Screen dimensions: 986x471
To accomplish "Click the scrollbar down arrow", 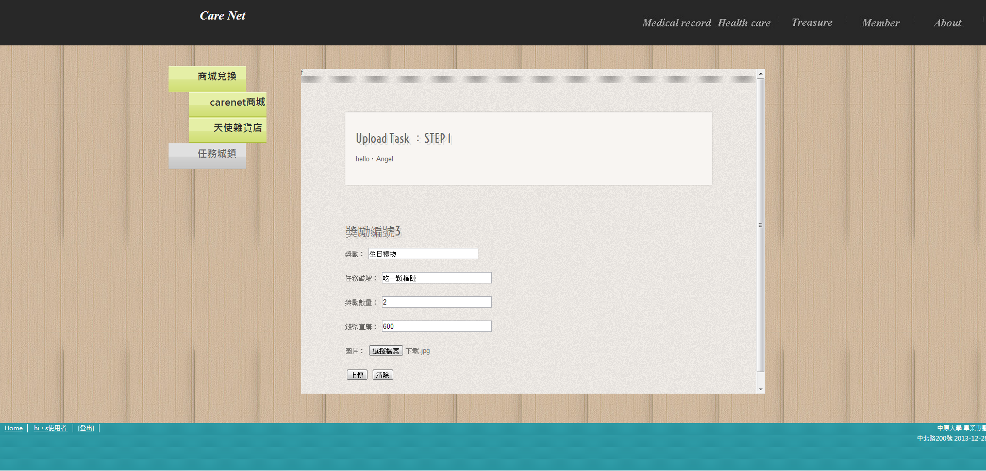I will click(761, 390).
